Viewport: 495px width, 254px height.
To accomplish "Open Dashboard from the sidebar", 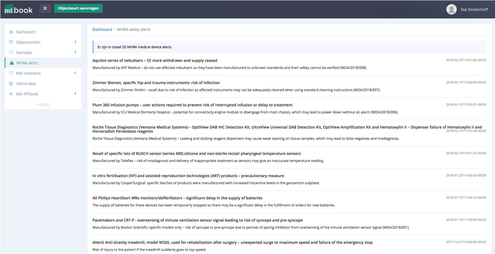I will click(x=25, y=32).
